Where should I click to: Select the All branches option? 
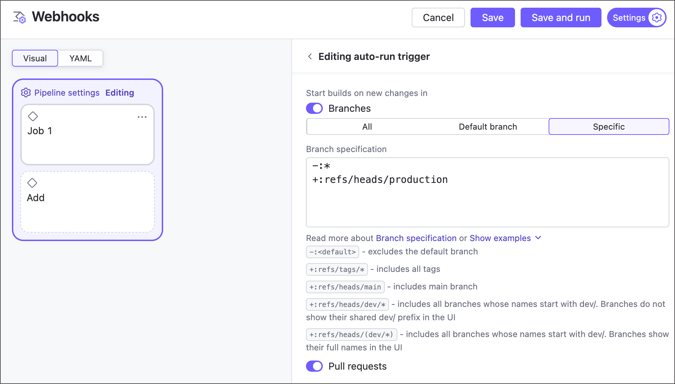[367, 126]
